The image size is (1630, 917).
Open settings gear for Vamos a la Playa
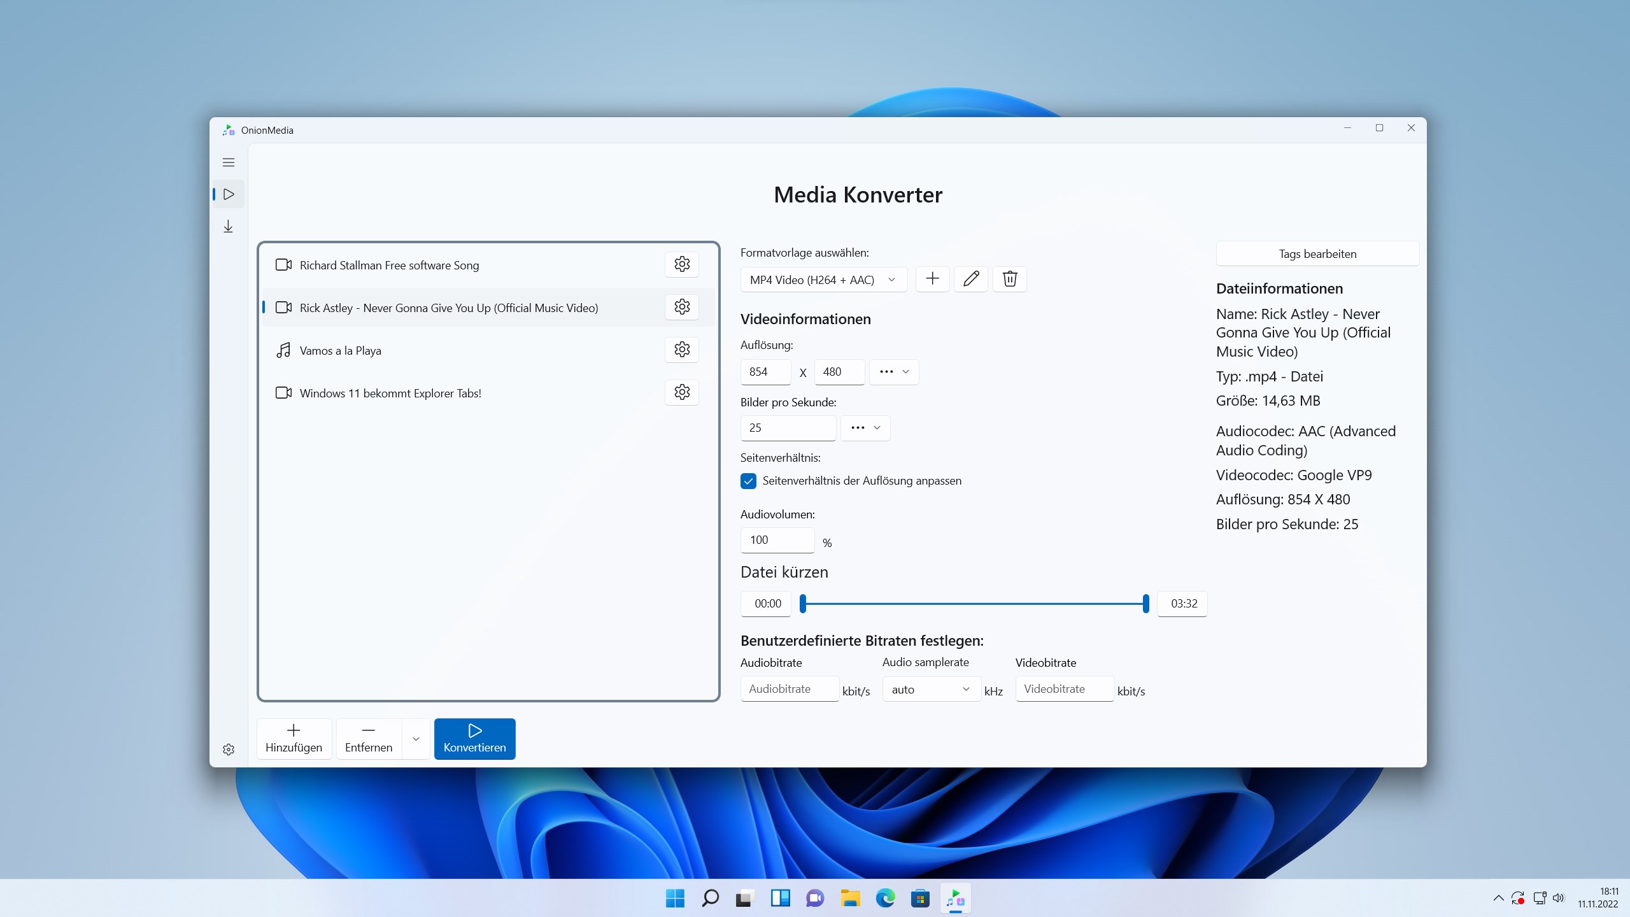tap(682, 350)
